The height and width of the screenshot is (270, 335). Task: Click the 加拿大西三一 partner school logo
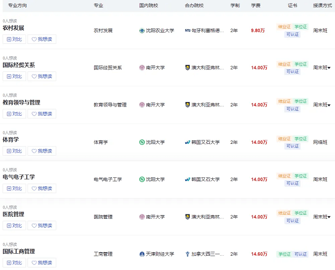[x=187, y=254]
